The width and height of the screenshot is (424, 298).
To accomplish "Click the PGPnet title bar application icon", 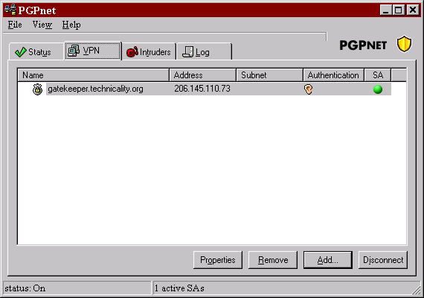I will pyautogui.click(x=10, y=10).
